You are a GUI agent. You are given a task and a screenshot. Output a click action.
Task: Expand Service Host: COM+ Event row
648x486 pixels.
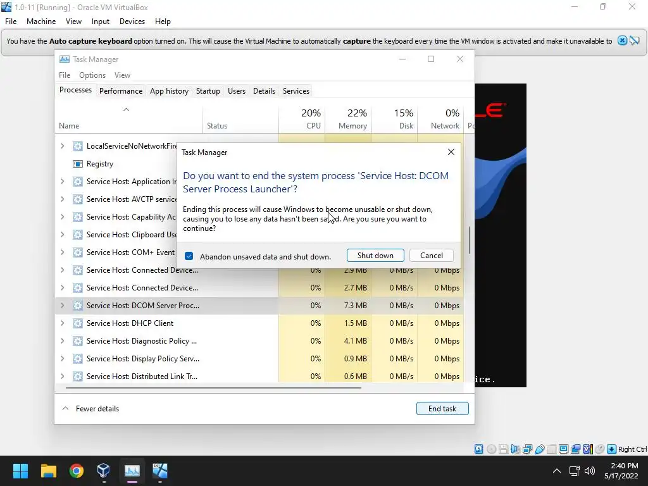tap(63, 252)
